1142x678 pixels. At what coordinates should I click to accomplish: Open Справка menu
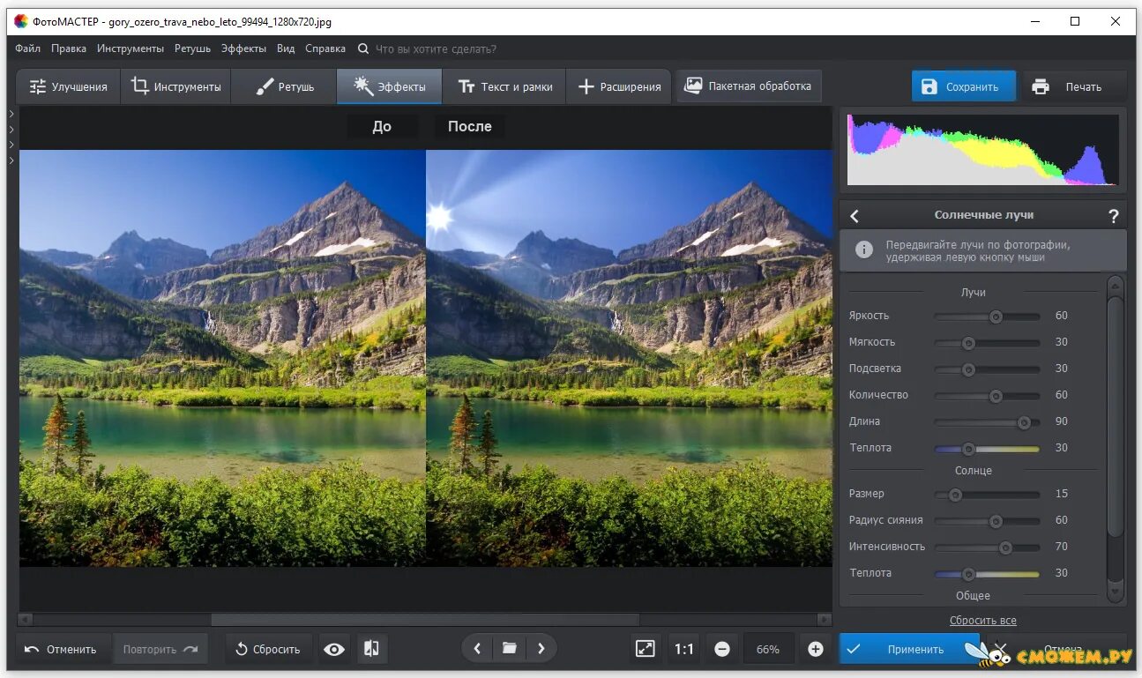(325, 48)
